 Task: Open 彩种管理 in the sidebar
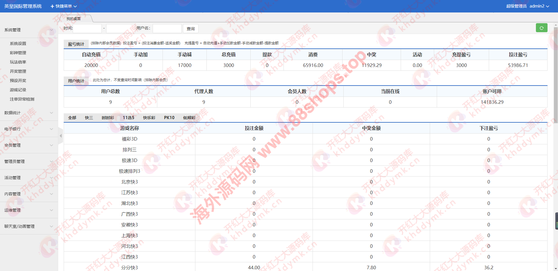18,53
